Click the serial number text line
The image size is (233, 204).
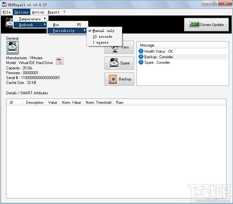coord(33,78)
